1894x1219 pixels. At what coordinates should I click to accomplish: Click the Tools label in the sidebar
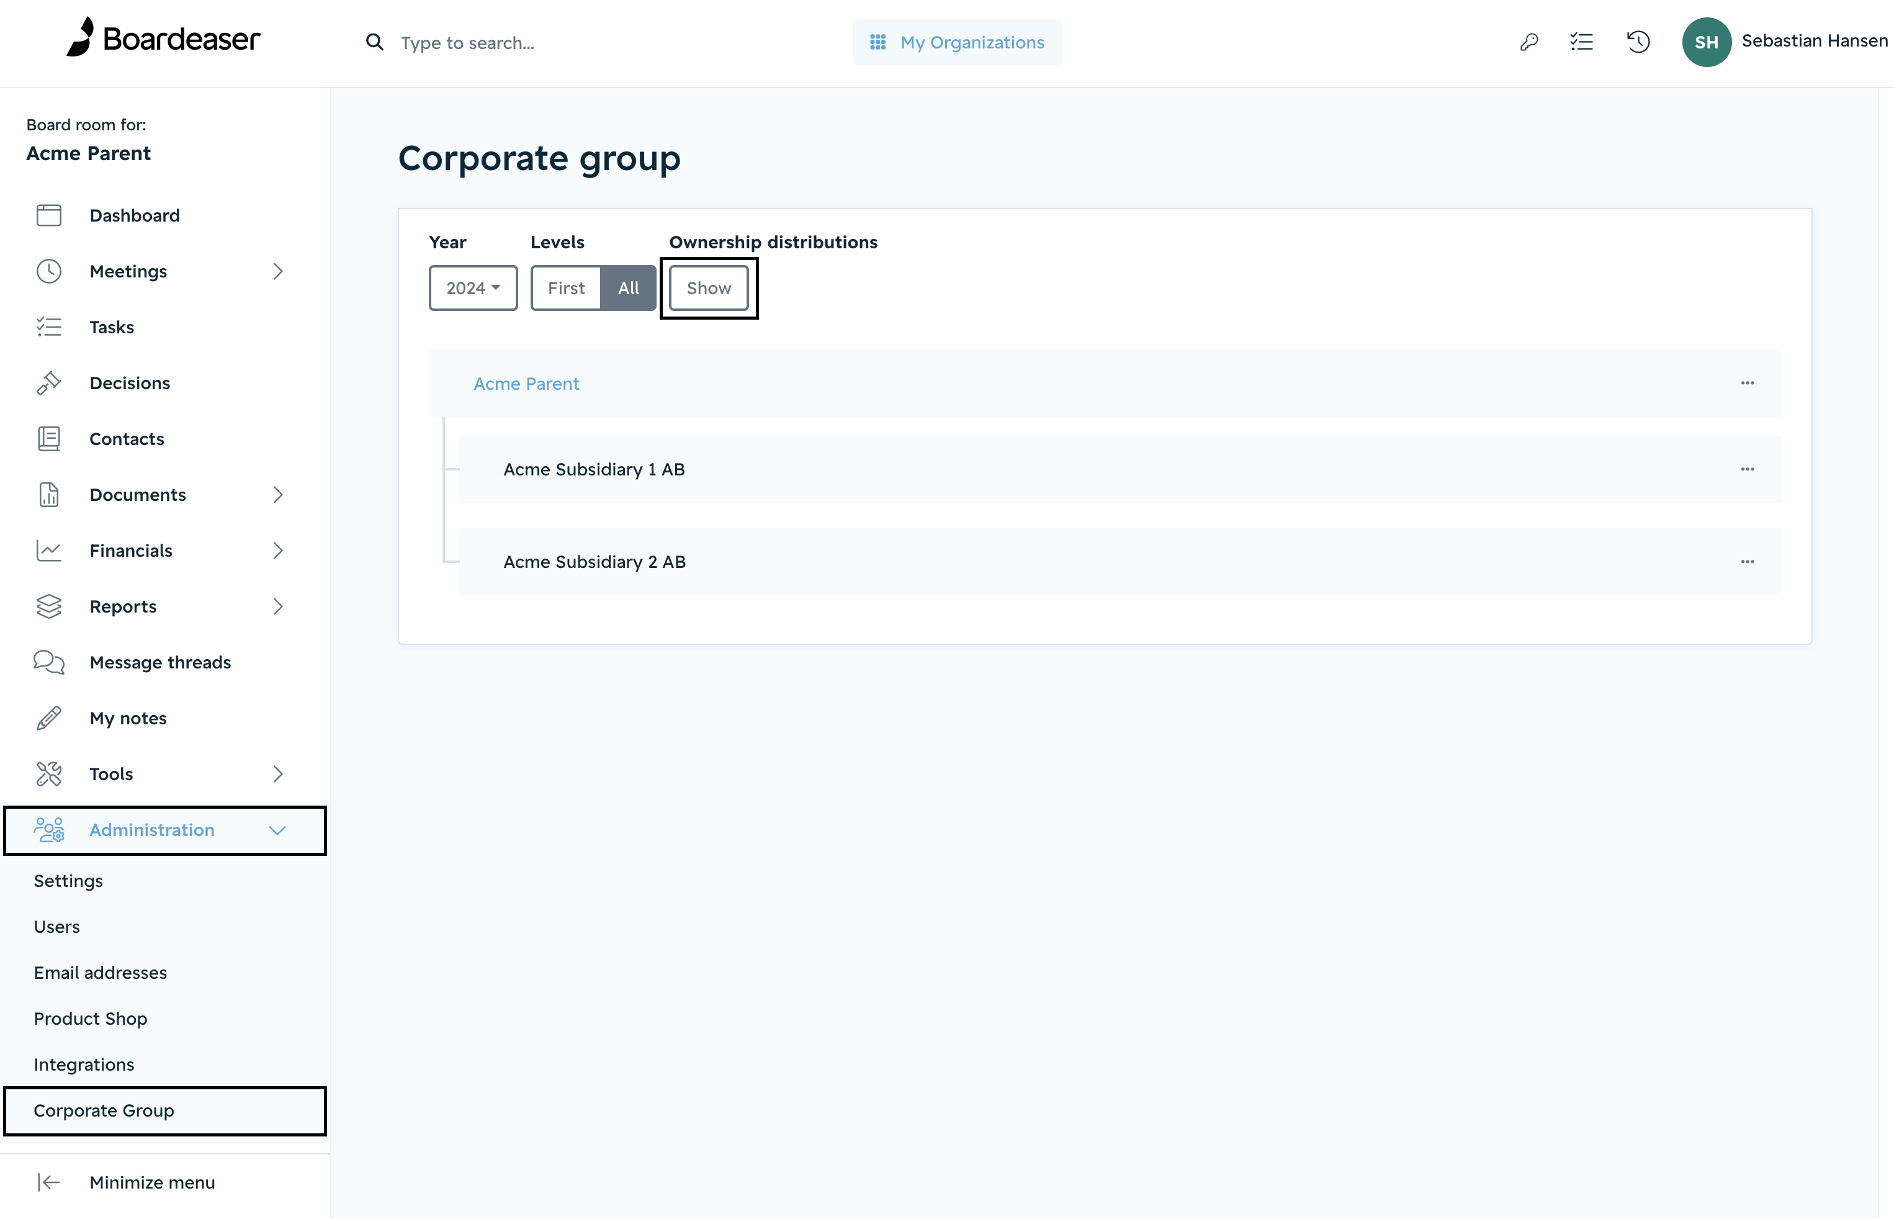(x=112, y=774)
